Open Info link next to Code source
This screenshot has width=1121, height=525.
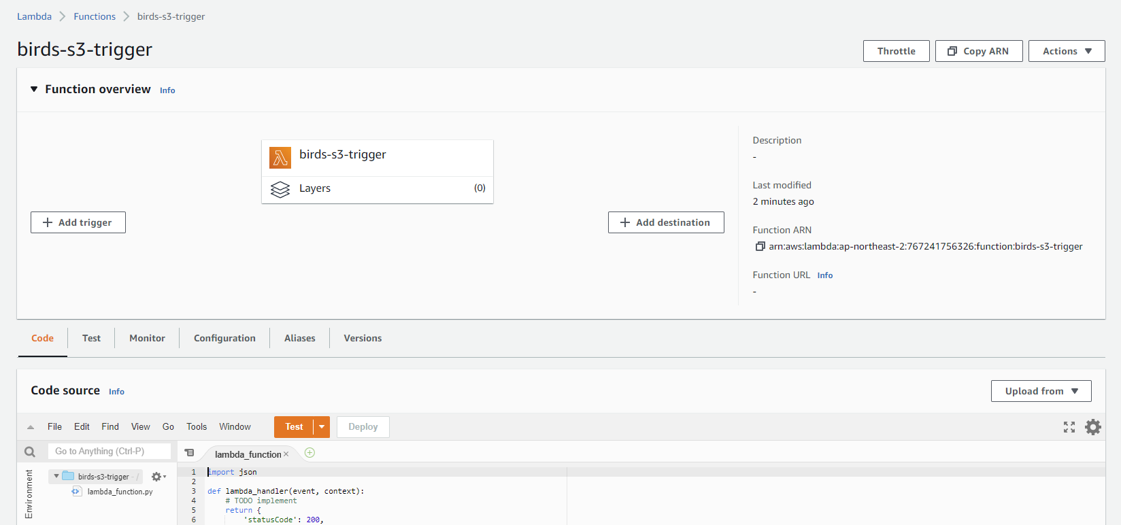click(x=116, y=392)
